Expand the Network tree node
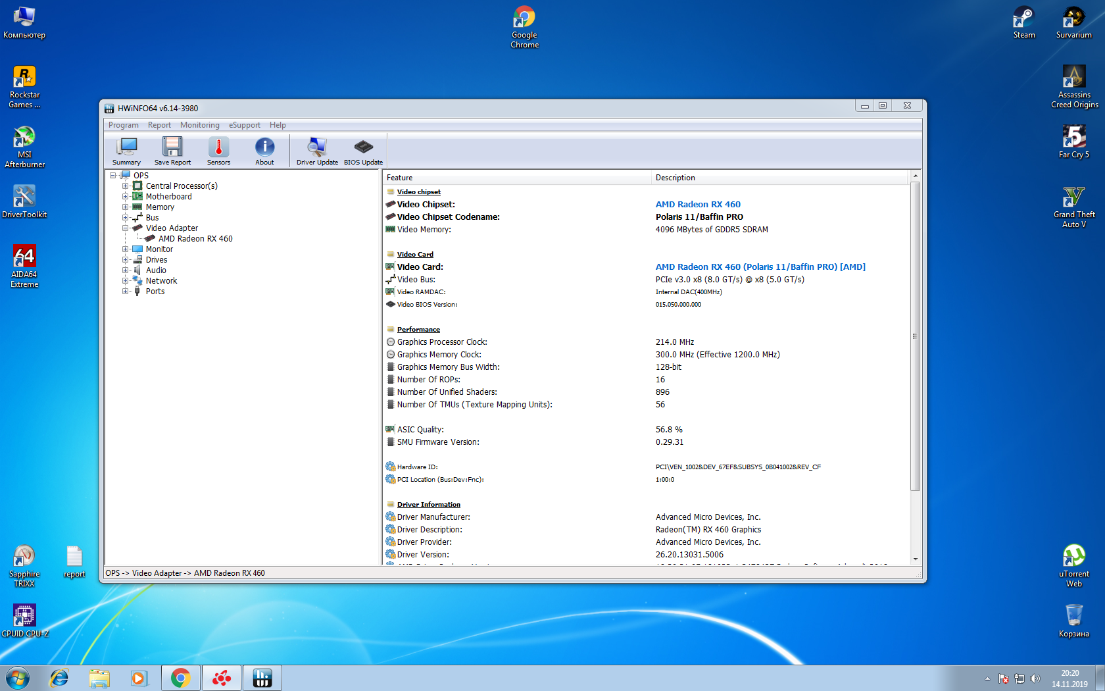The width and height of the screenshot is (1105, 691). click(125, 281)
